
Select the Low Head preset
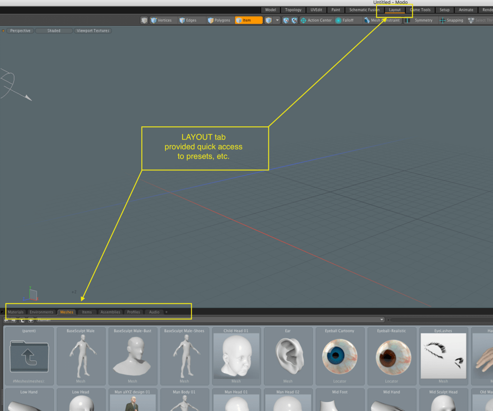(x=81, y=399)
